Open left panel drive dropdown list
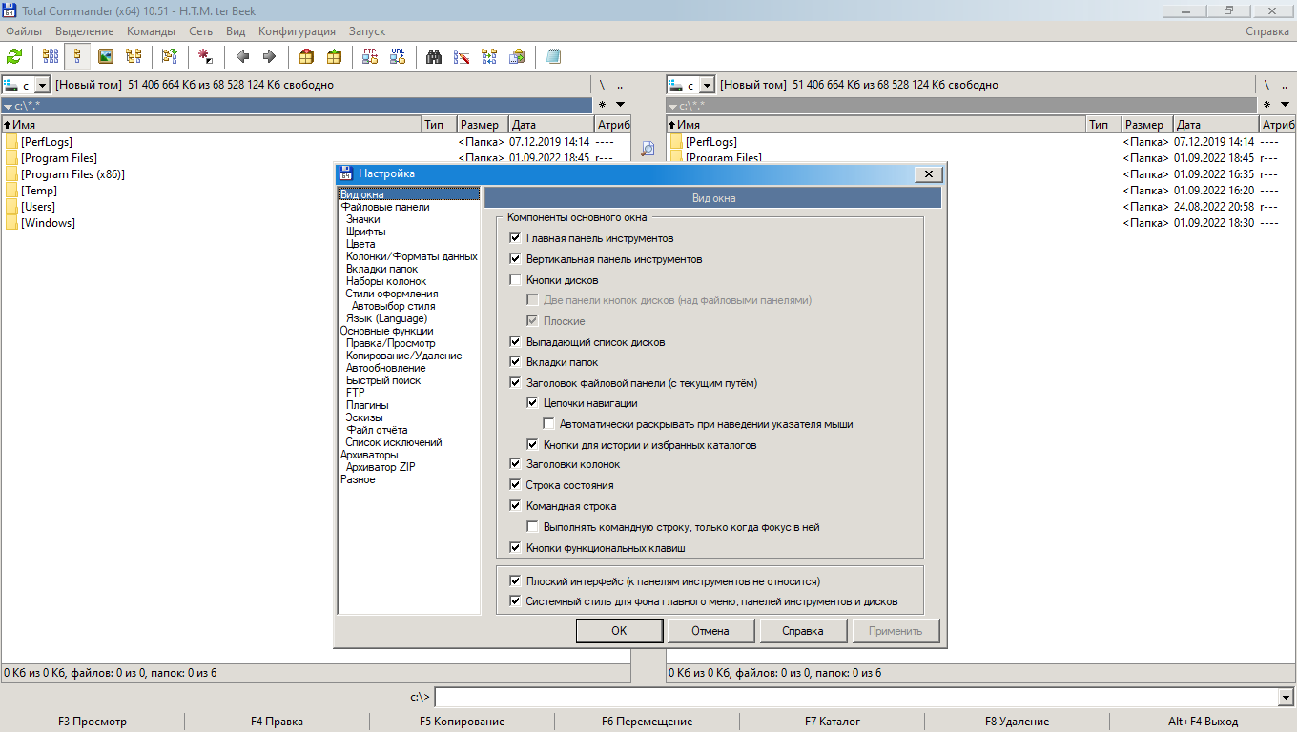 tap(42, 85)
